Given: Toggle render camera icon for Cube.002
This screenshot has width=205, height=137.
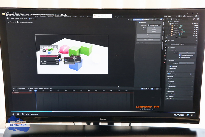Looking at the screenshot, I should point(197,32).
